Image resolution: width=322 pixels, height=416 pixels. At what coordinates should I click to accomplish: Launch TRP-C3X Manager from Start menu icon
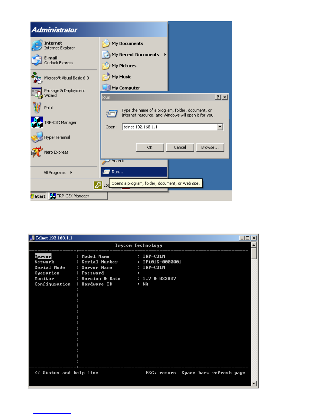click(x=37, y=123)
